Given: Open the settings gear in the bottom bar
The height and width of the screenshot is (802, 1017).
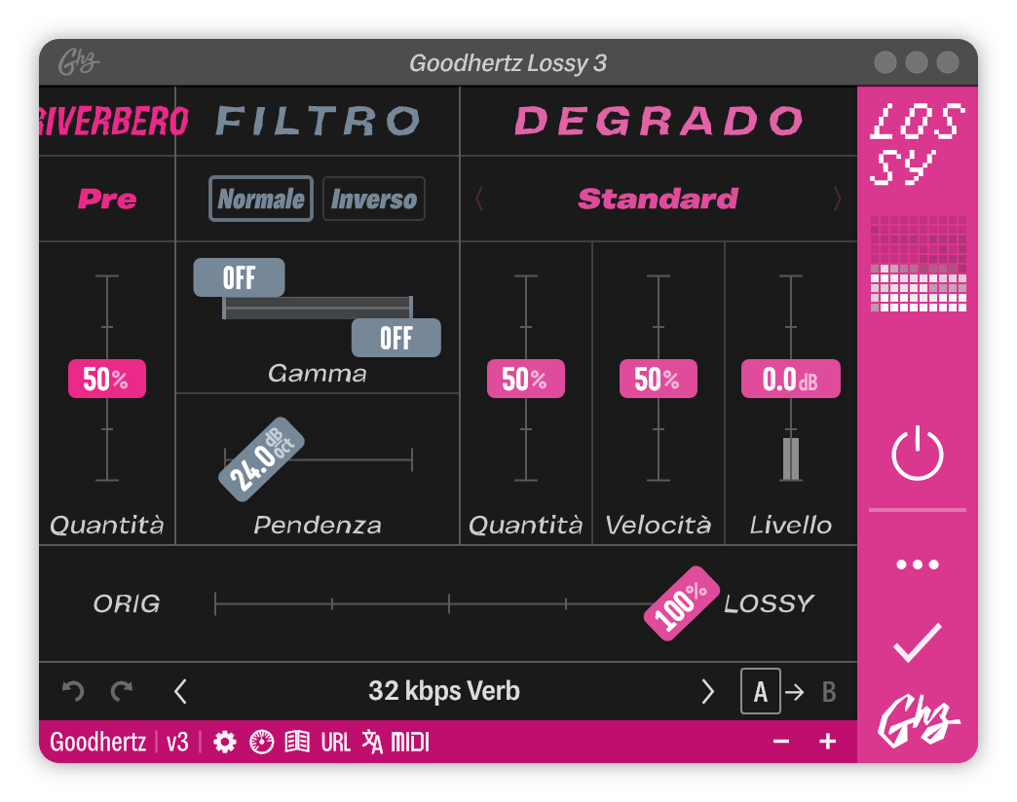Looking at the screenshot, I should (x=225, y=741).
